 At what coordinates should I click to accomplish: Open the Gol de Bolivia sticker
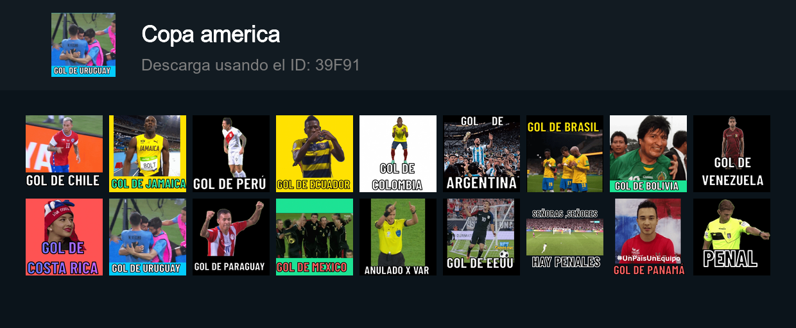point(648,154)
